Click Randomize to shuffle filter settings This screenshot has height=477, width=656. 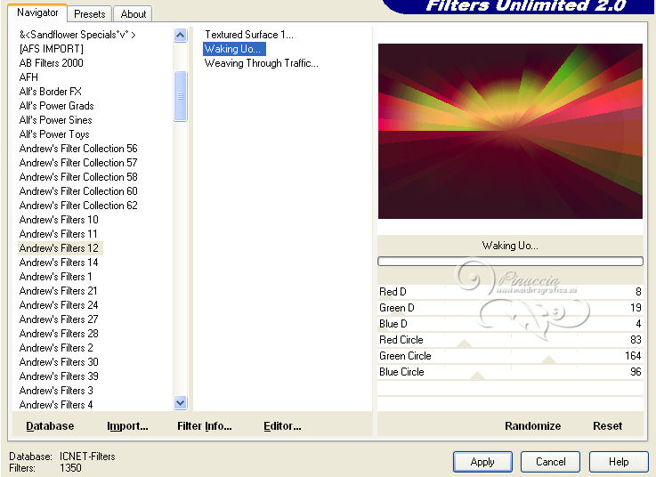click(532, 426)
